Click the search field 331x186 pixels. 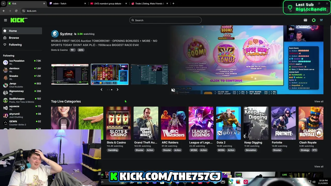tap(165, 20)
